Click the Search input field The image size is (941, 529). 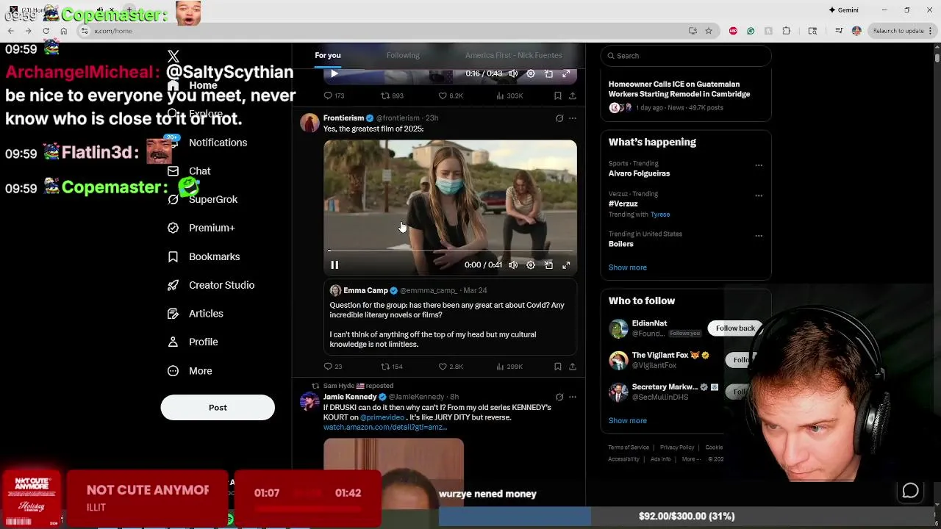(x=686, y=56)
